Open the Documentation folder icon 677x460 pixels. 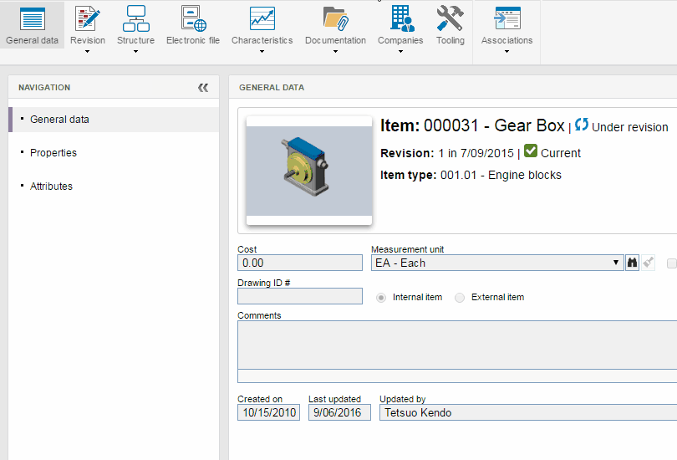pos(335,18)
